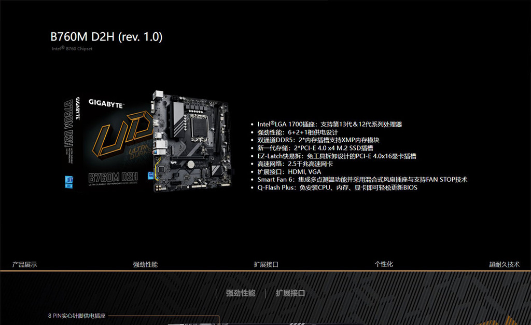Click the 双通道DDR5 feature line
Image resolution: width=531 pixels, height=325 pixels.
pyautogui.click(x=318, y=140)
